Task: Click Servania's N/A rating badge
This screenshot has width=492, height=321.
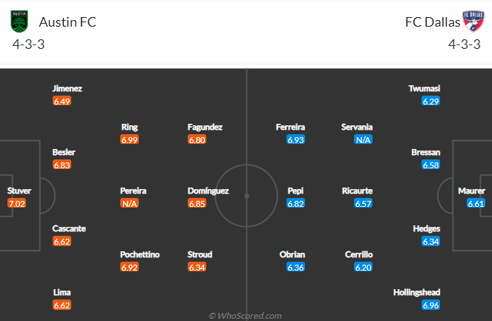Action: [x=363, y=140]
